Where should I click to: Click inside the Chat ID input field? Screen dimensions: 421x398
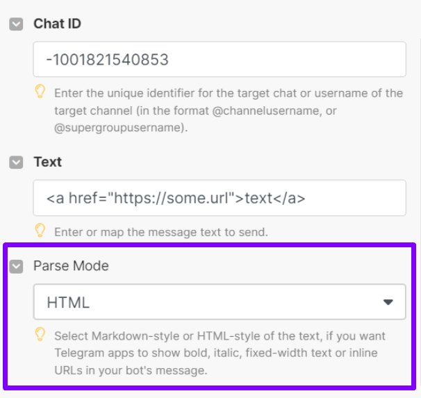220,59
